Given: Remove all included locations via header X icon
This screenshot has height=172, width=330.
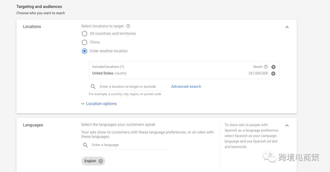Looking at the screenshot, I should pos(273,67).
